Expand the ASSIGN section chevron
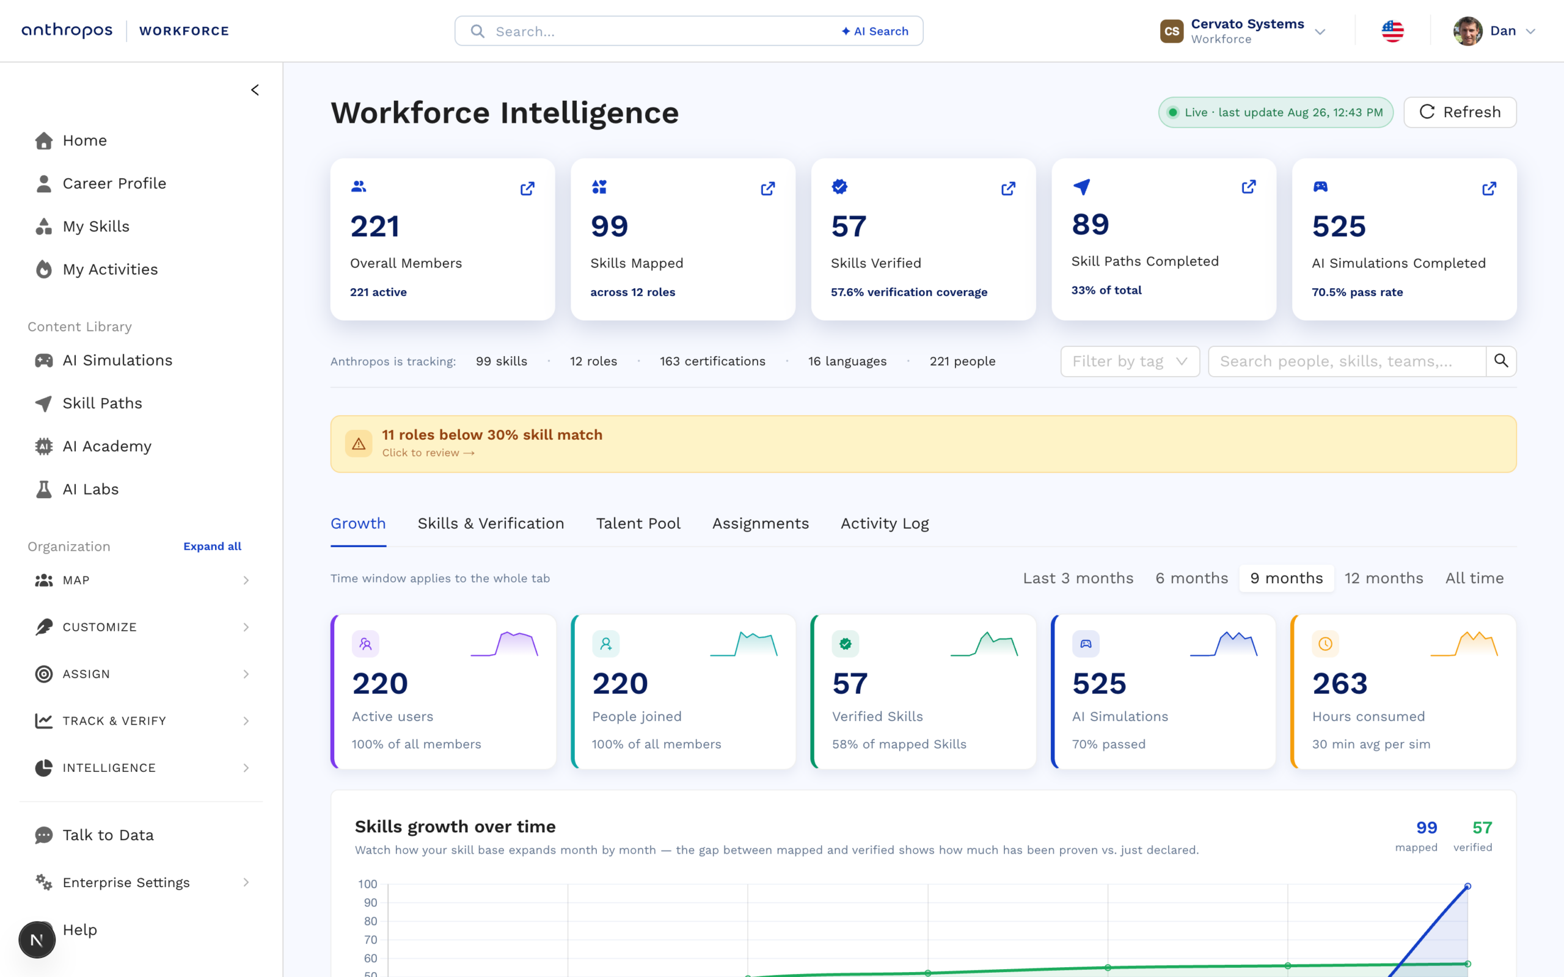 pos(246,674)
